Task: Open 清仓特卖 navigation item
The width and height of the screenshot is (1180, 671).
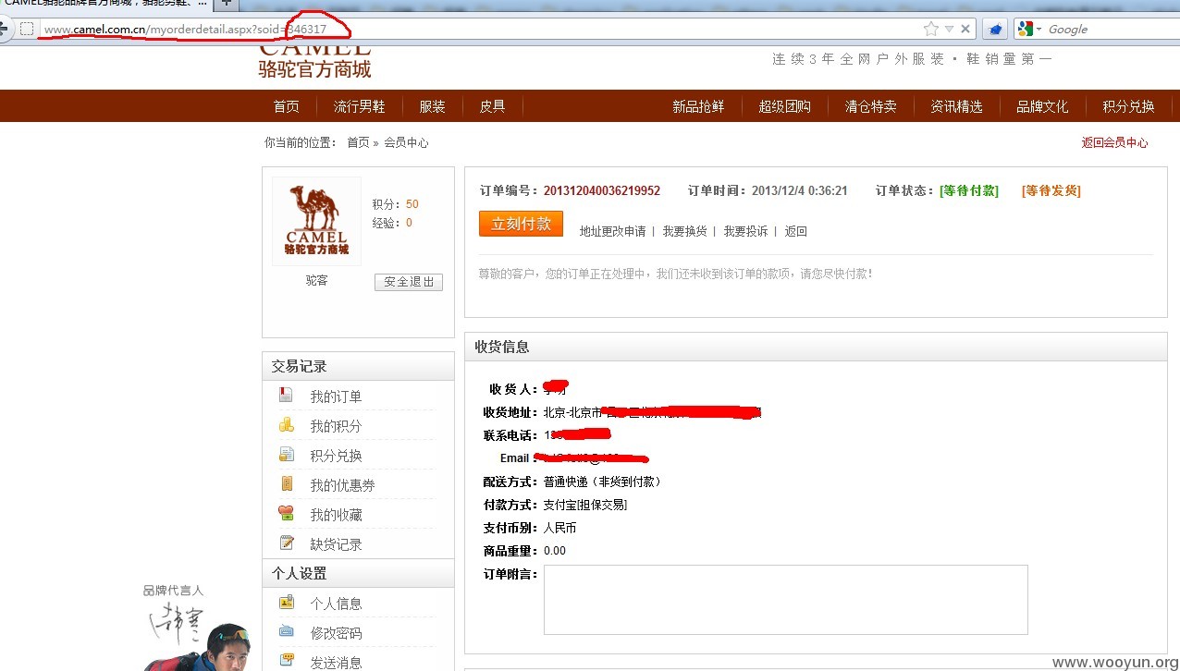Action: [x=870, y=106]
